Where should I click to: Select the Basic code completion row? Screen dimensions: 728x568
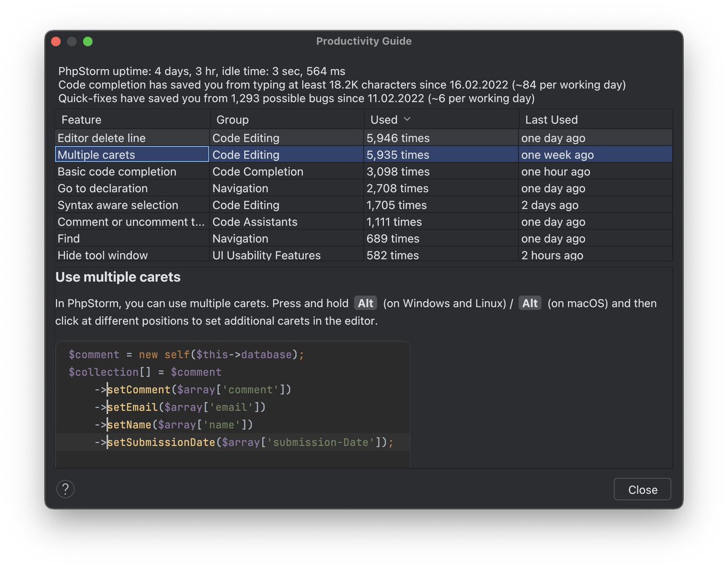pyautogui.click(x=364, y=172)
